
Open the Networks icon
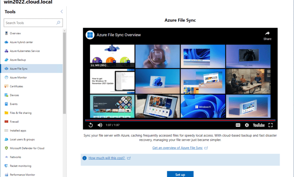click(6, 157)
